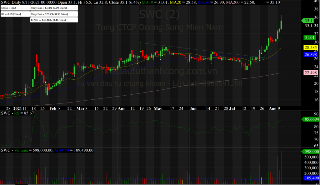Click the Apr label on the date axis
320x185 pixels.
121,109
